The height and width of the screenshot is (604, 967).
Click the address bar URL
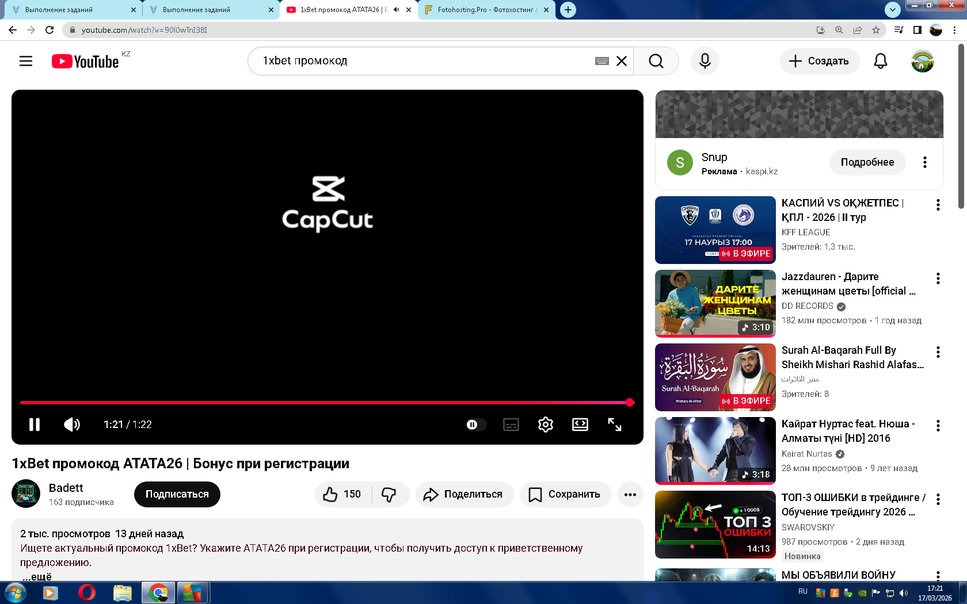[x=144, y=30]
